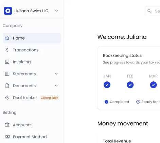Click the search magnifying glass icon
The image size is (160, 143).
click(149, 11)
